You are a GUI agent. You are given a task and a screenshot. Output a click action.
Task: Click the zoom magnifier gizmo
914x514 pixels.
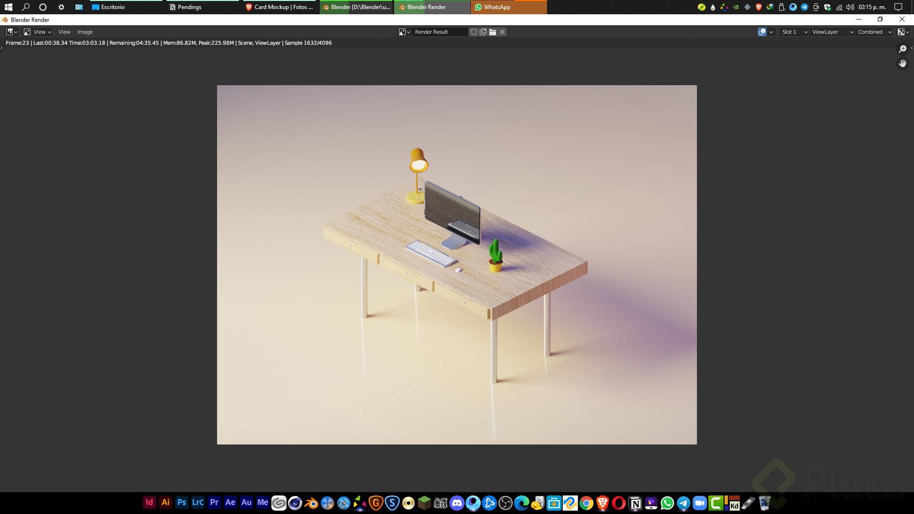(902, 49)
